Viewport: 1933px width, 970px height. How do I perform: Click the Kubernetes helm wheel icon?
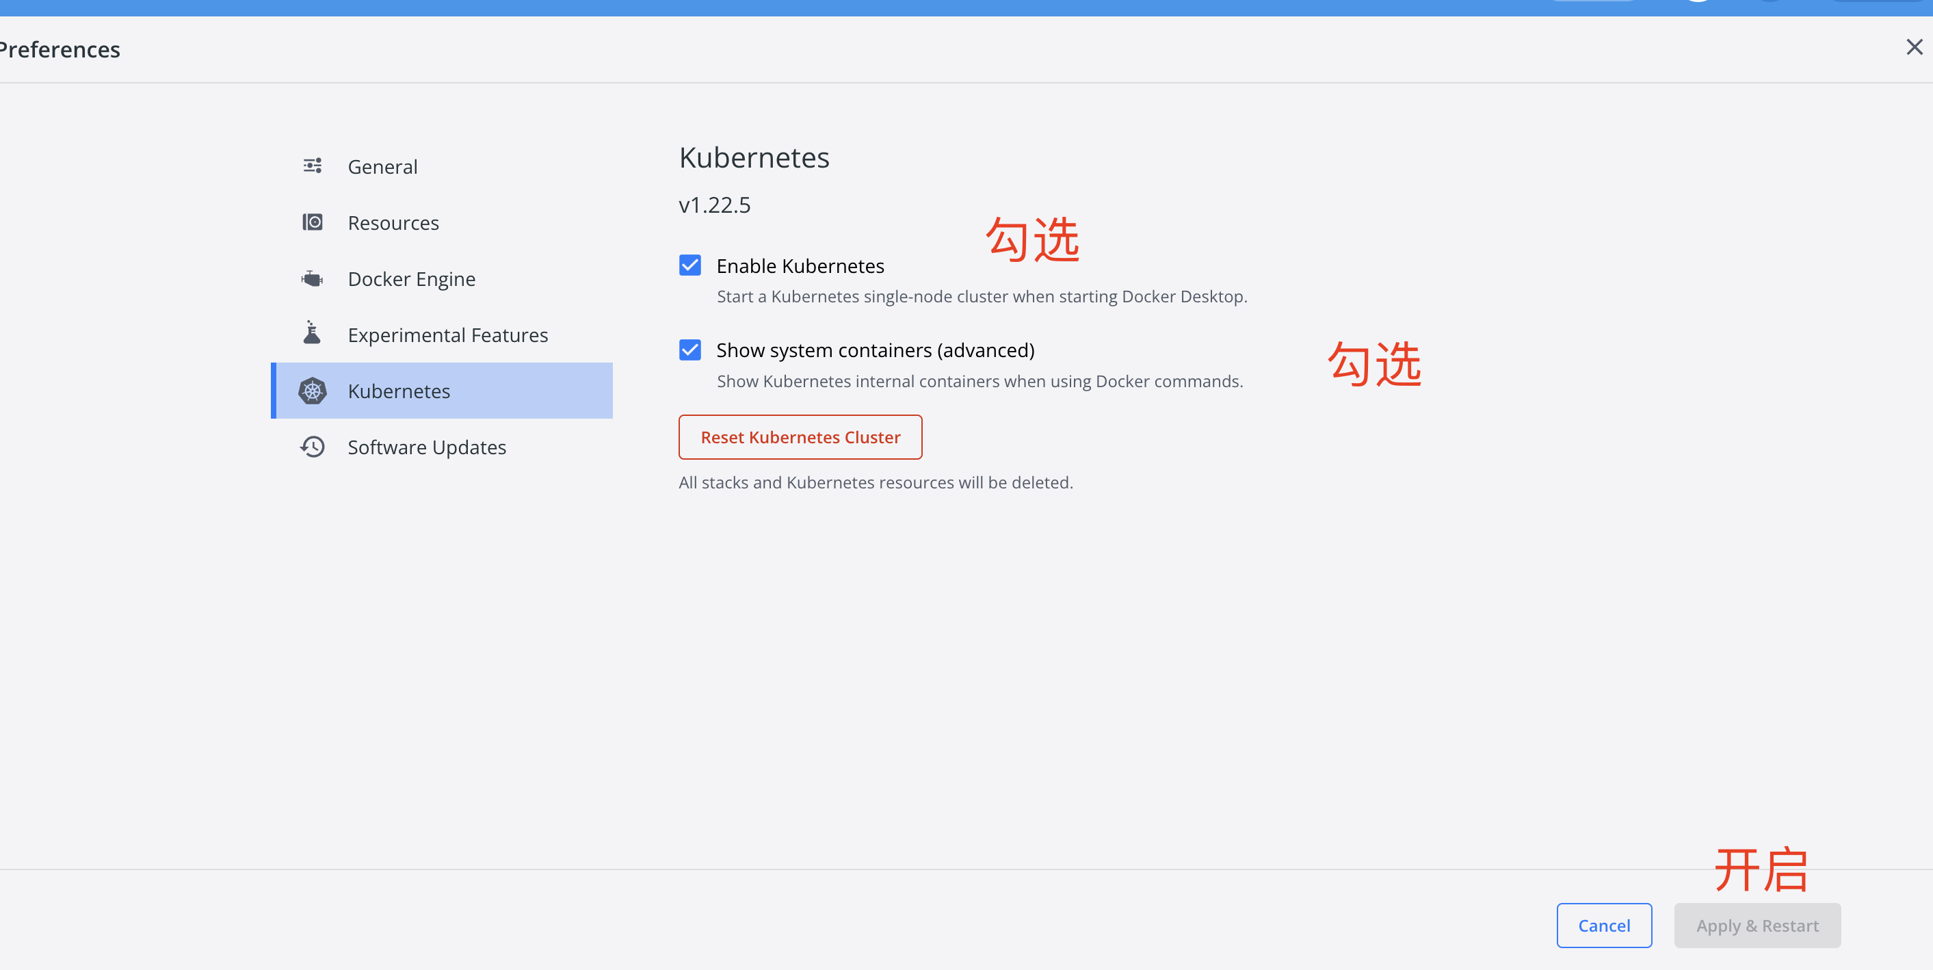(312, 390)
